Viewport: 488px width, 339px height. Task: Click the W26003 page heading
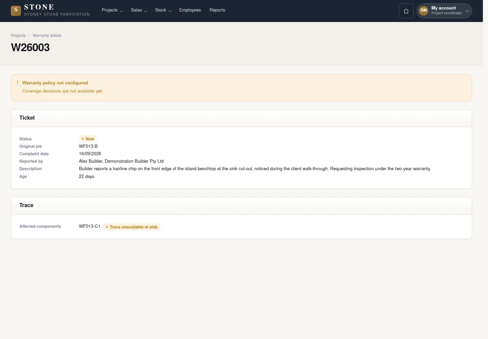[x=30, y=47]
